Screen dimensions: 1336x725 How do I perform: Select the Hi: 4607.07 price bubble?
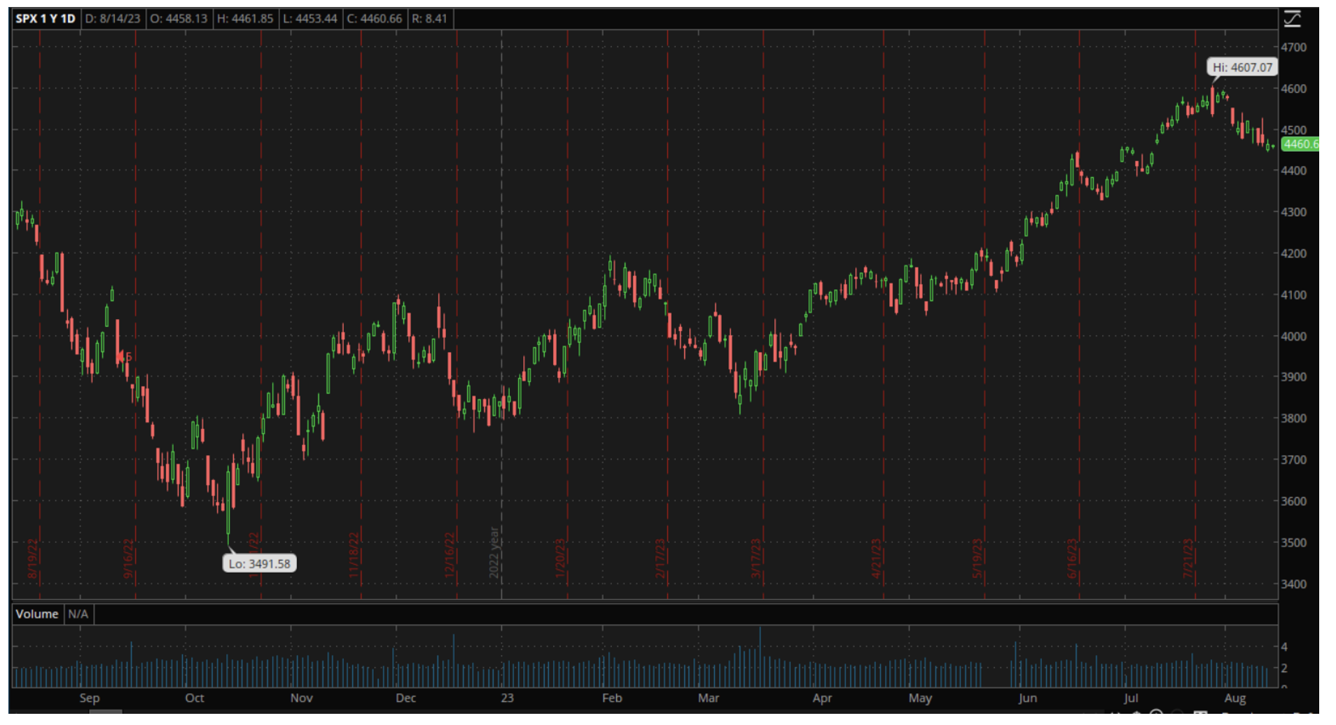point(1242,67)
